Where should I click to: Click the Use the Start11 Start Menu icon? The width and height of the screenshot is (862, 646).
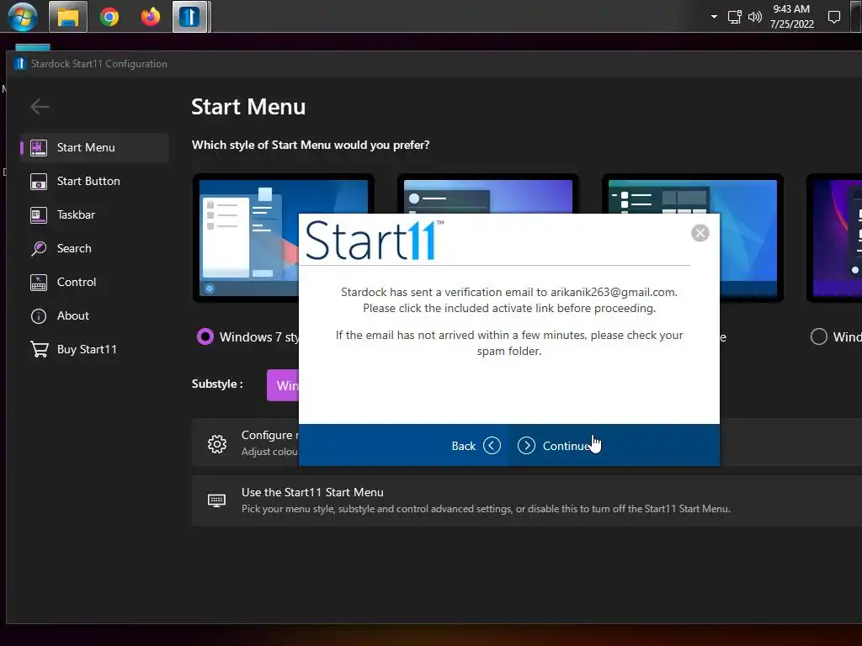click(x=216, y=500)
